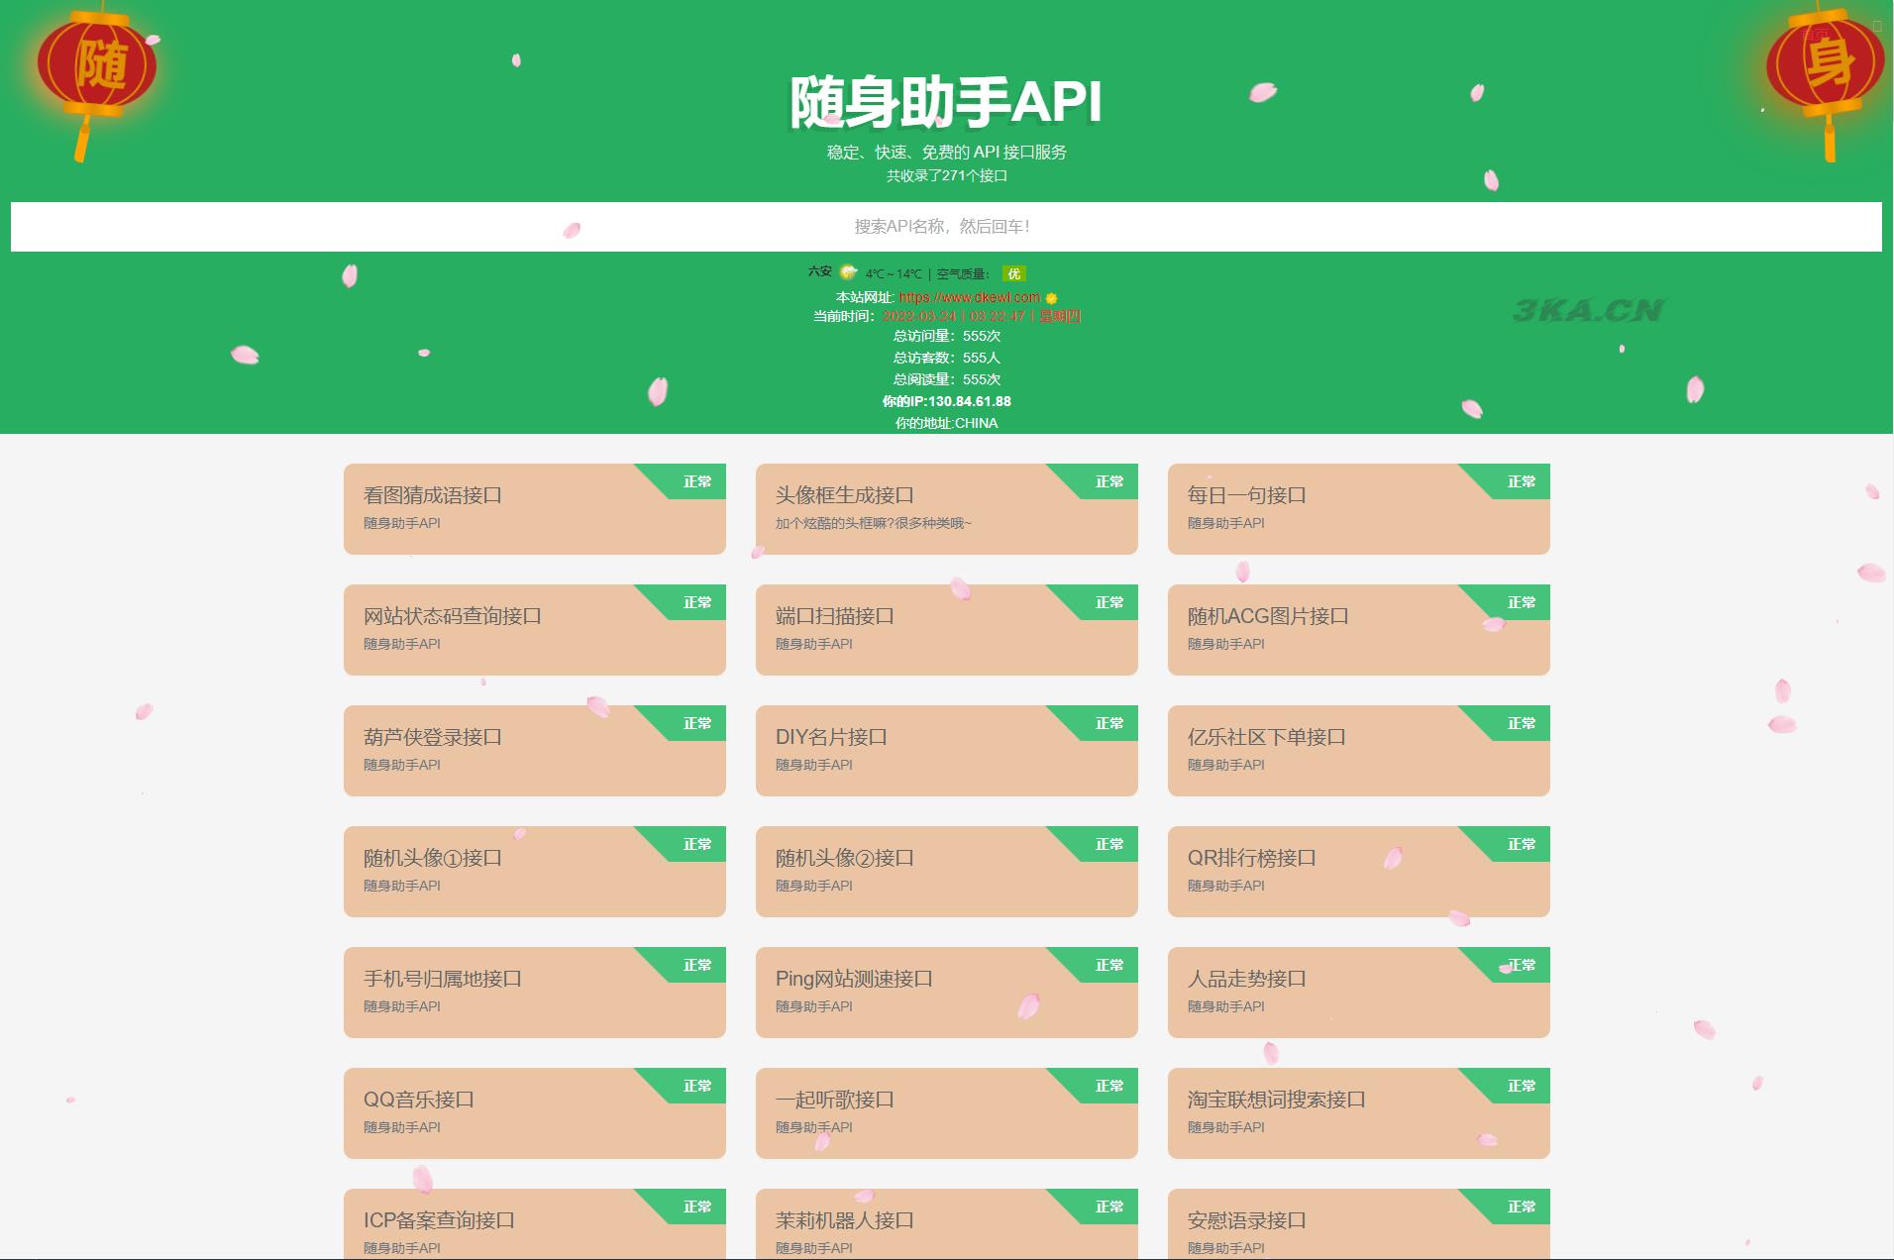Open the 随机头像①接口 card

point(534,872)
